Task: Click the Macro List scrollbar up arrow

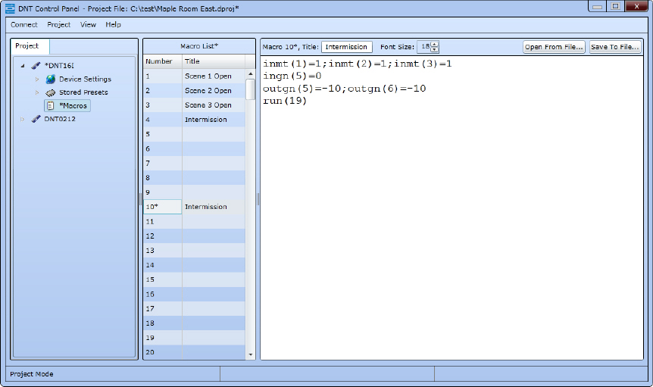Action: pyautogui.click(x=250, y=74)
